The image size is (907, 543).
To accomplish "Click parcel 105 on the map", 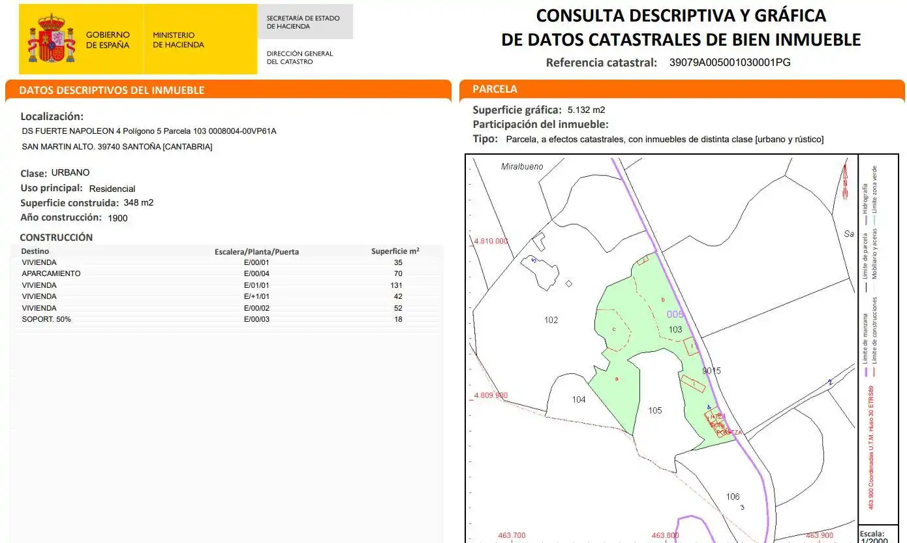I will [x=655, y=411].
